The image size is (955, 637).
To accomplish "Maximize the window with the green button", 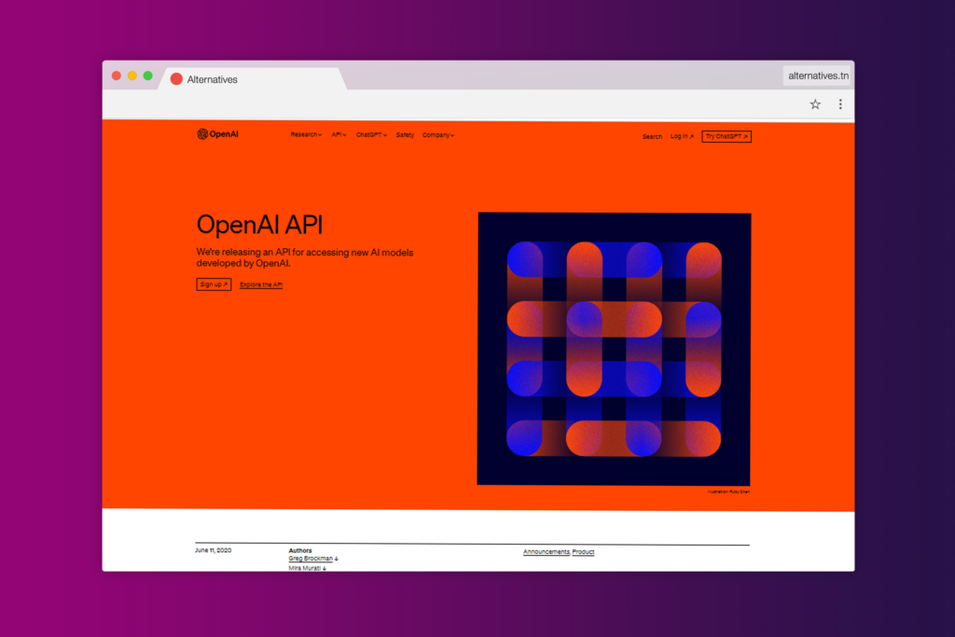I will 148,76.
